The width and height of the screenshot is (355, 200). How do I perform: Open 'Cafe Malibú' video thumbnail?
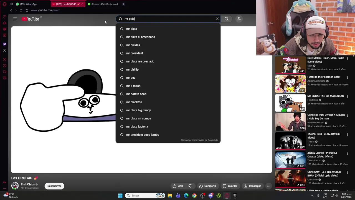(290, 65)
